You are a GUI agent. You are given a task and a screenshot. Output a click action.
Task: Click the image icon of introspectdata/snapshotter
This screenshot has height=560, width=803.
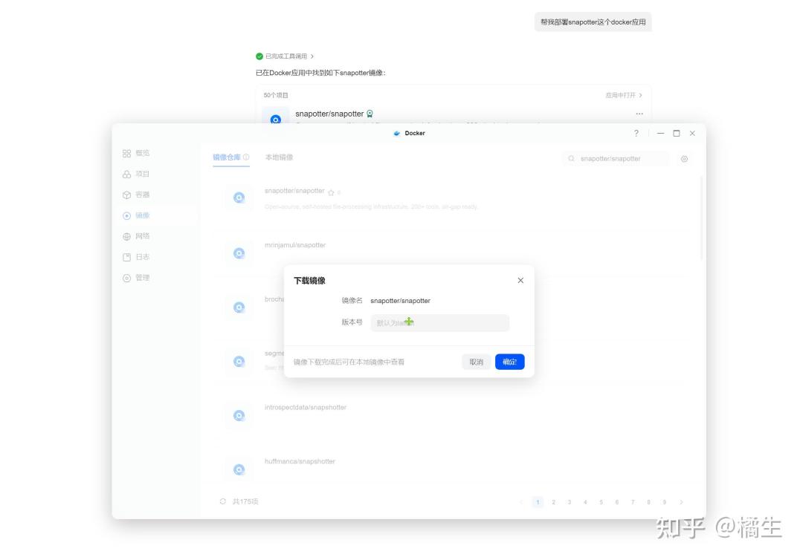239,415
